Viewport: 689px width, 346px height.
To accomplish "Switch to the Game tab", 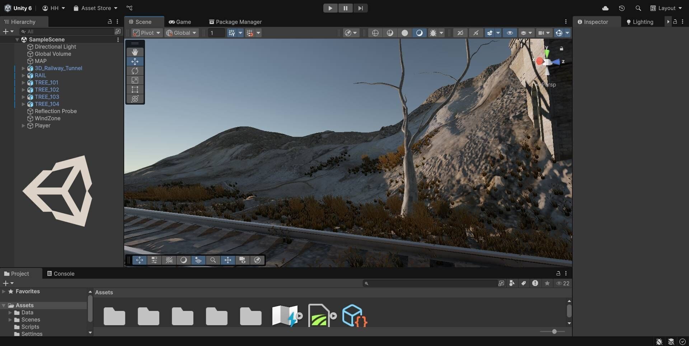I will coord(180,22).
